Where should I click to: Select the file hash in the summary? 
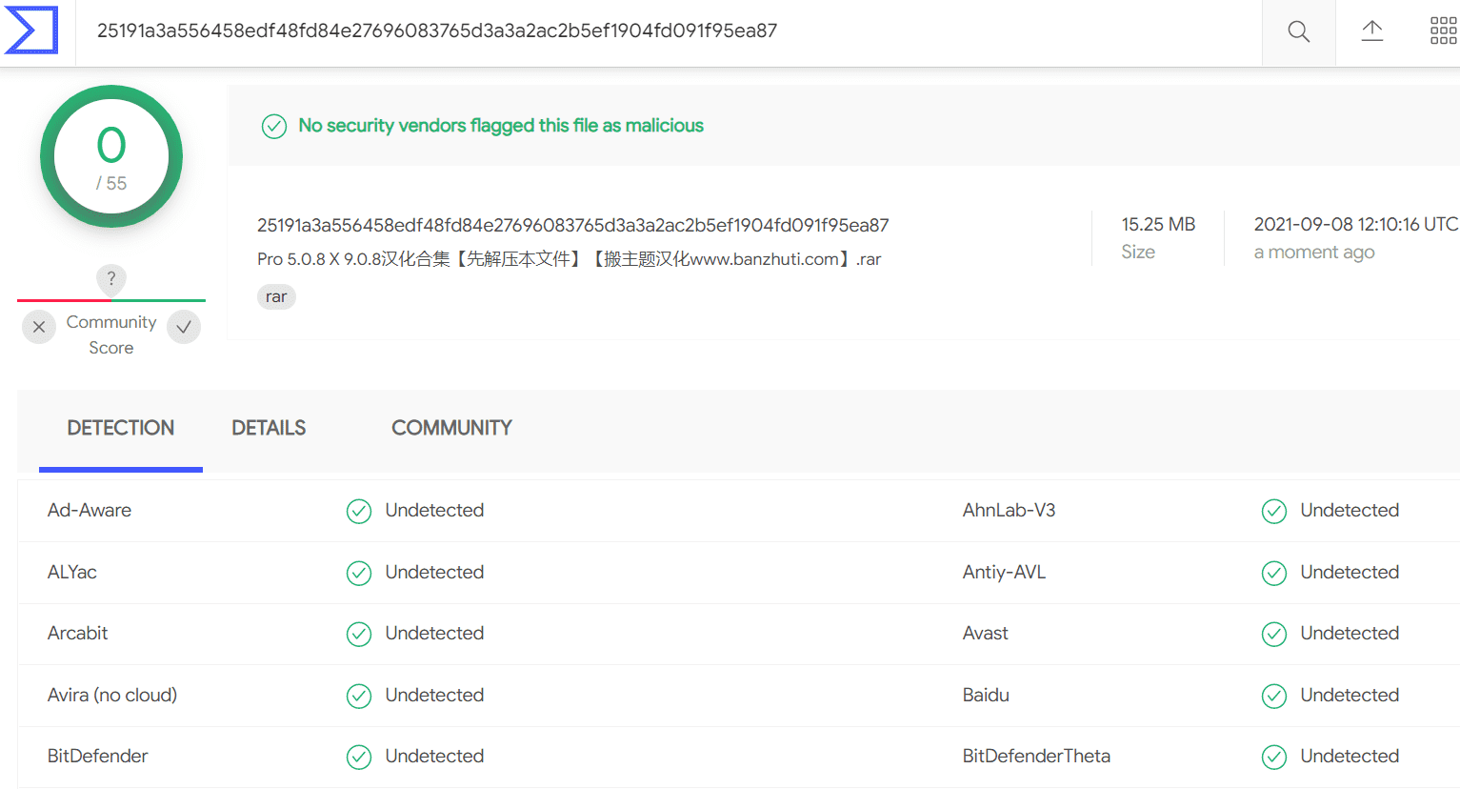pyautogui.click(x=573, y=225)
